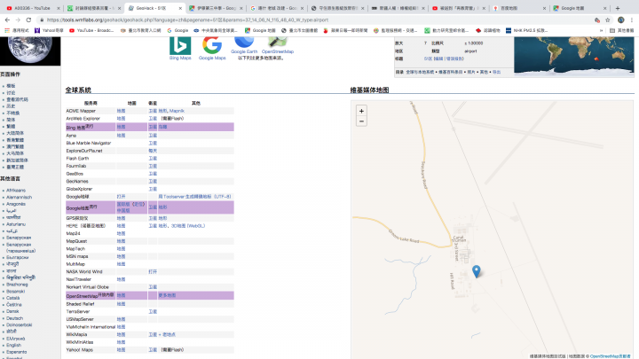Switch to the rightmost Google 地圖 tab
The image size is (639, 359).
[x=579, y=8]
